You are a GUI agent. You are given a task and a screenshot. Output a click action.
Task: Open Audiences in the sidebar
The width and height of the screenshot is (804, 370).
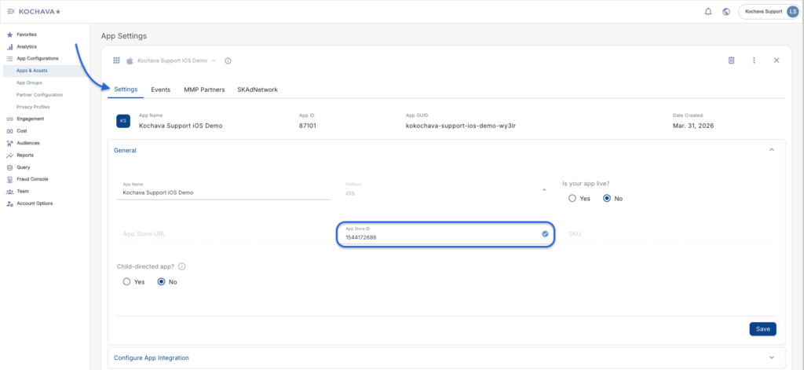(28, 143)
